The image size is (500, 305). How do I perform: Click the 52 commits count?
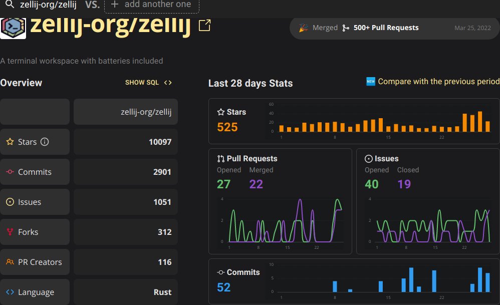223,287
